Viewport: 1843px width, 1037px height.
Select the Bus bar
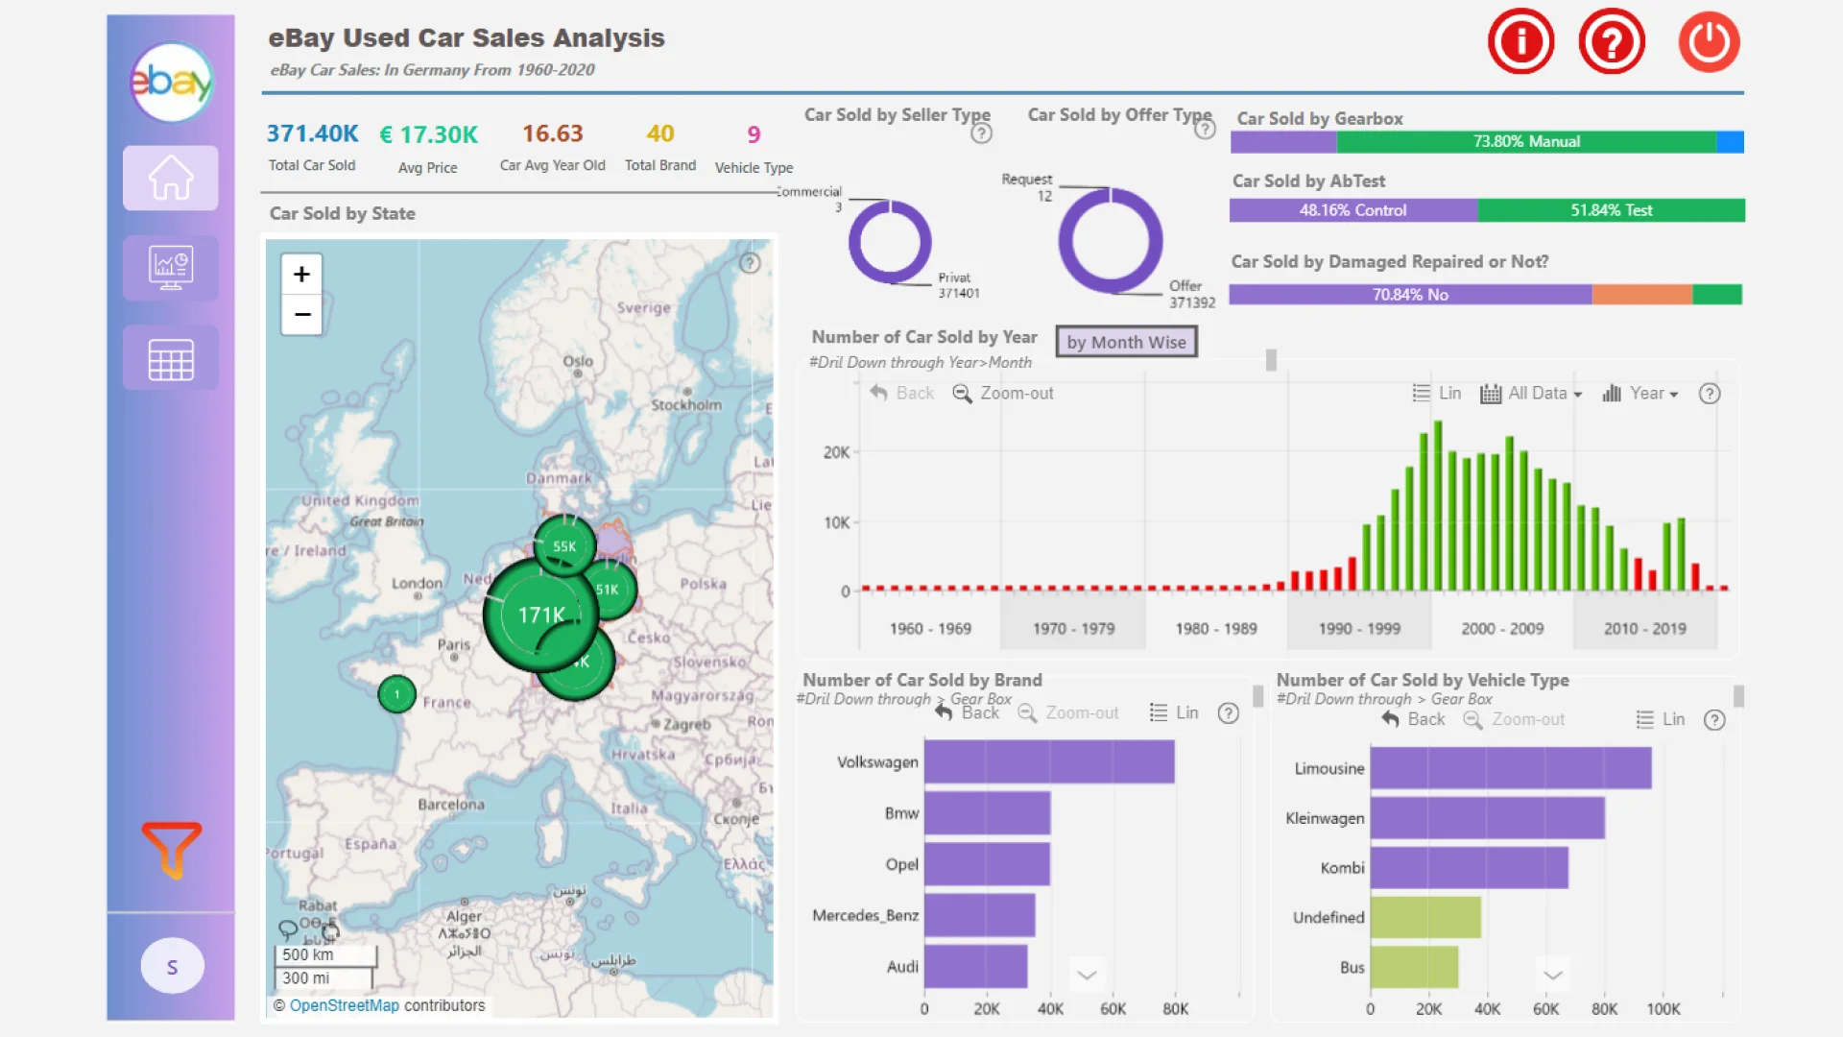click(x=1414, y=968)
